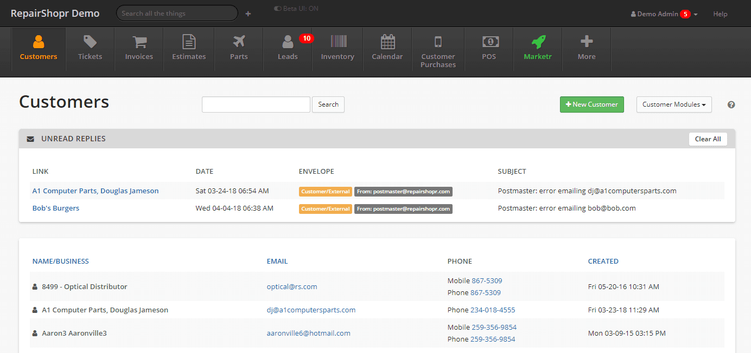Expand the Customer Modules dropdown
The image size is (751, 353).
click(x=674, y=104)
